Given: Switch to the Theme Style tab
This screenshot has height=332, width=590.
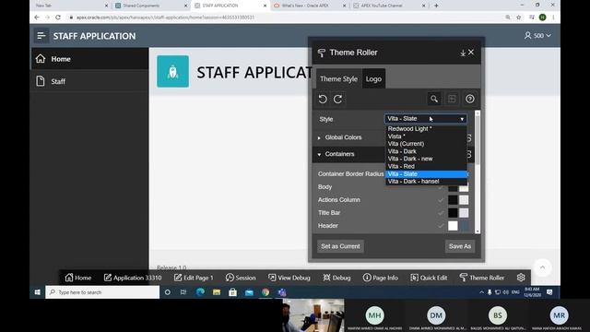Looking at the screenshot, I should [338, 78].
